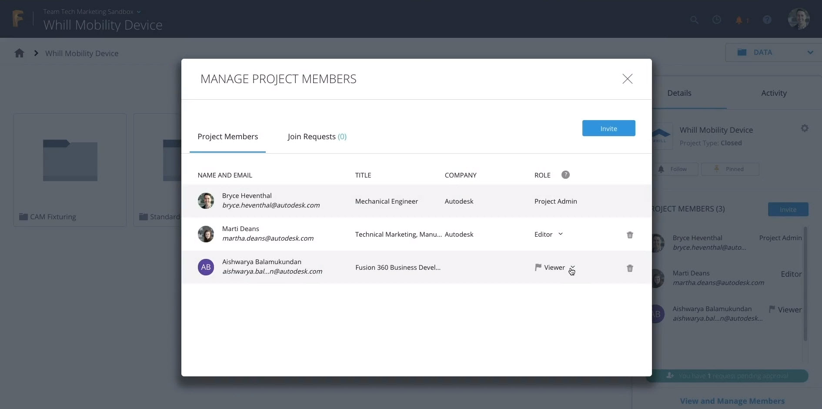Open the CAM Fixturing folder
This screenshot has height=409, width=822.
tap(70, 170)
